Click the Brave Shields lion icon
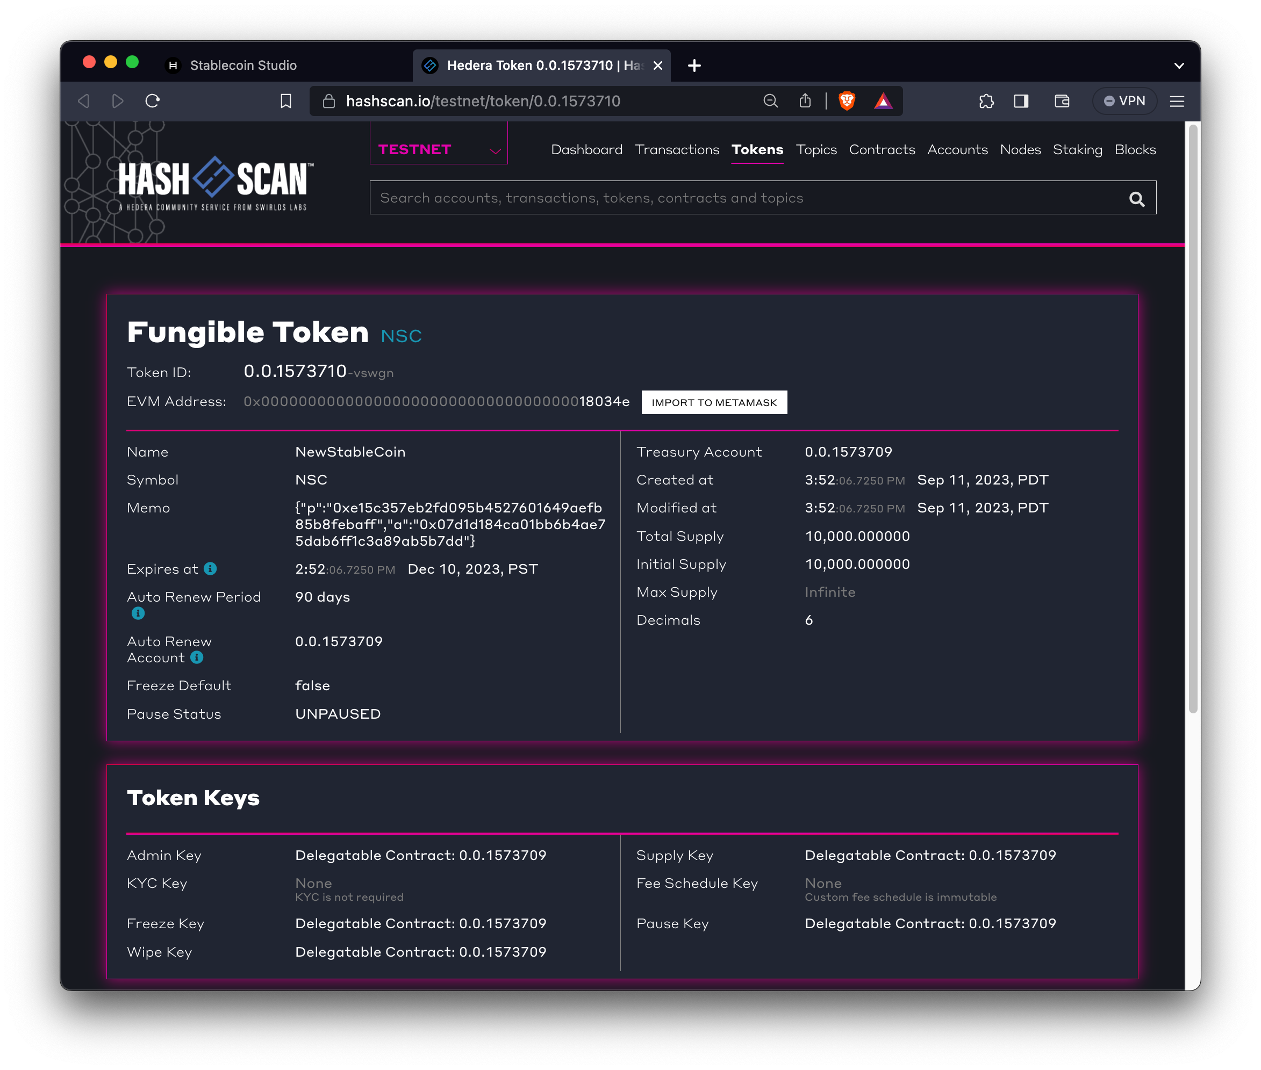The width and height of the screenshot is (1261, 1070). coord(847,100)
